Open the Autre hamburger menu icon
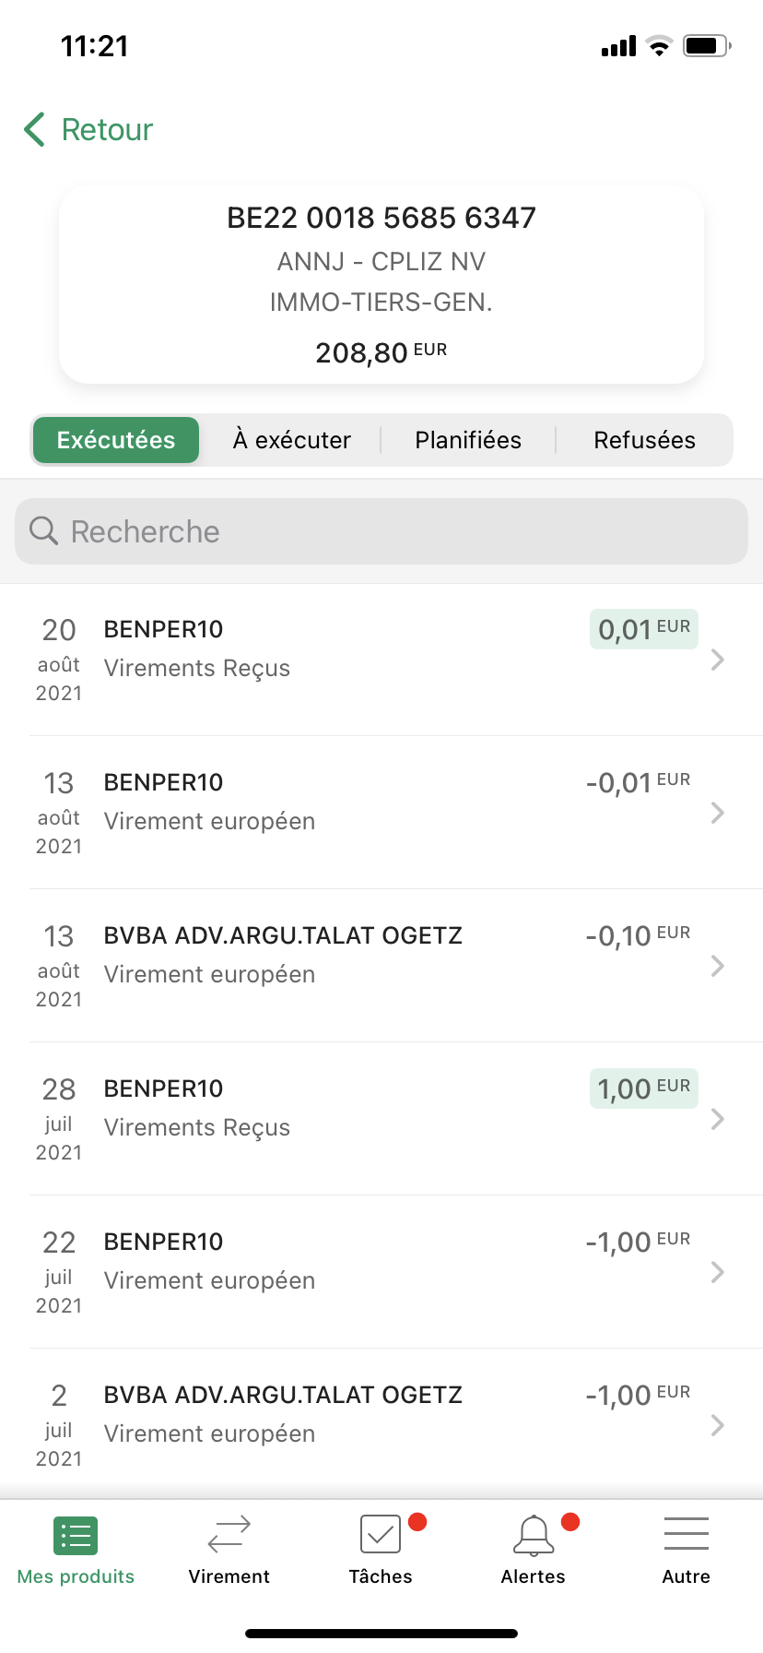 [687, 1534]
